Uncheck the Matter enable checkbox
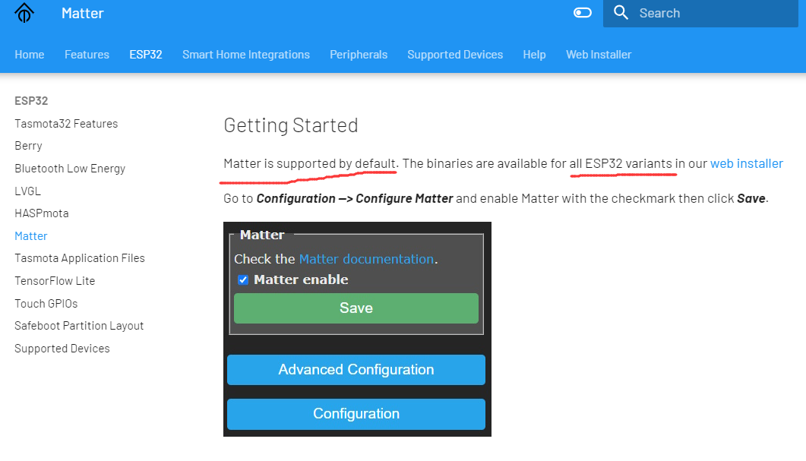 coord(243,280)
